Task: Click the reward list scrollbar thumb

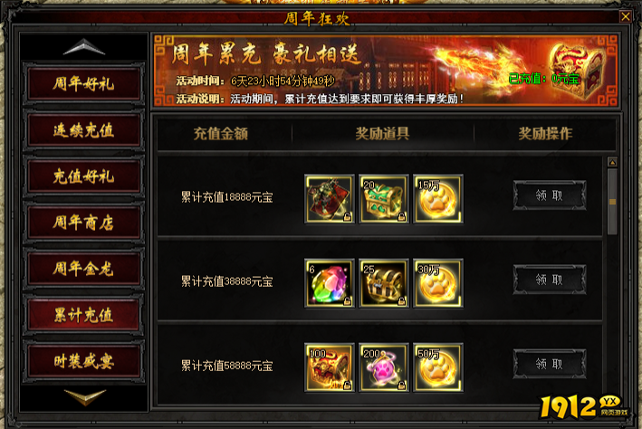Action: 612,202
